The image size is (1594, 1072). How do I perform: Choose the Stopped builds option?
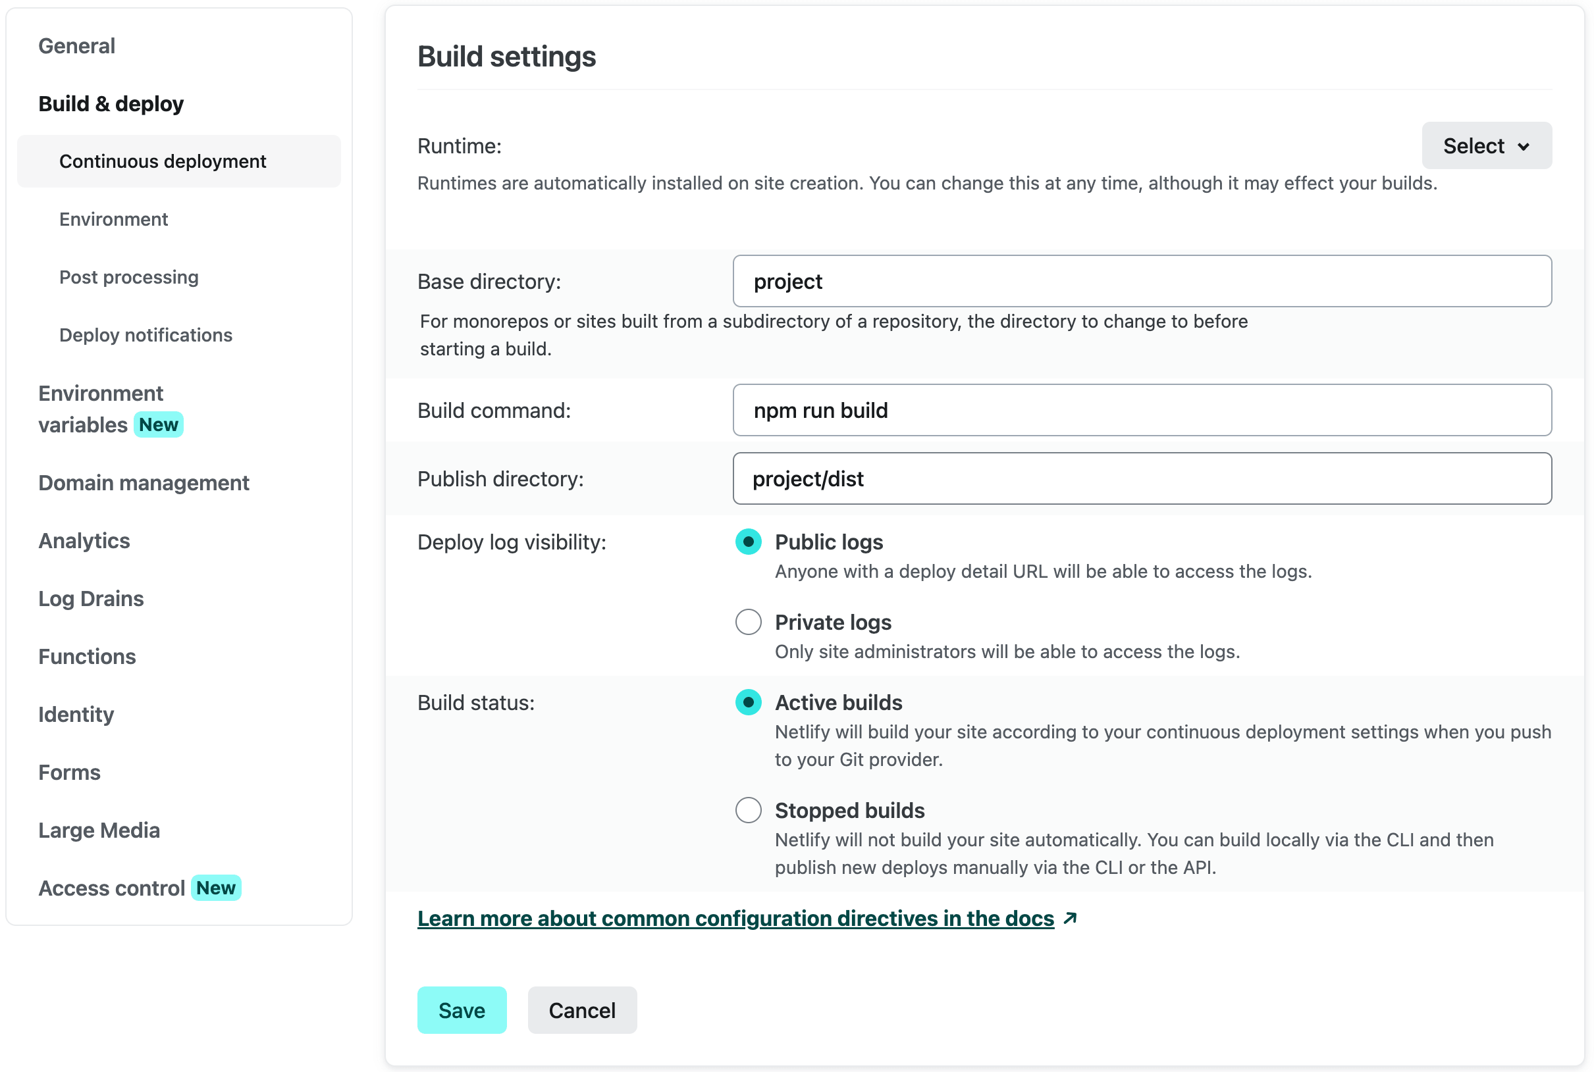pos(748,810)
